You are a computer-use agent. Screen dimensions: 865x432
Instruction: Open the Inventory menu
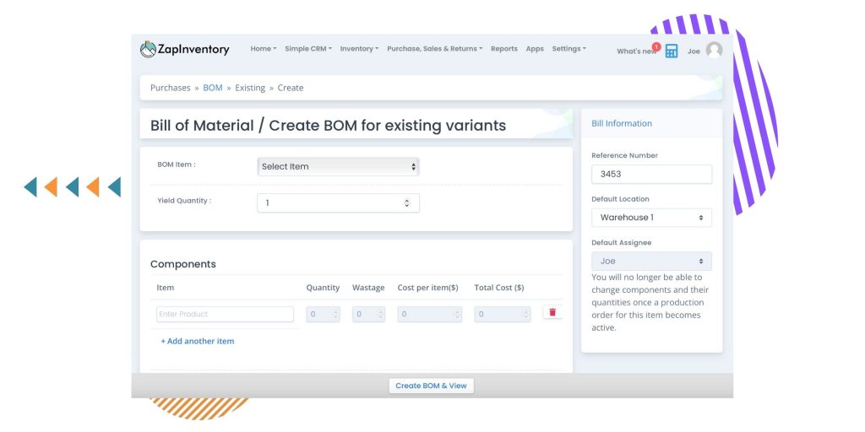[x=359, y=48]
